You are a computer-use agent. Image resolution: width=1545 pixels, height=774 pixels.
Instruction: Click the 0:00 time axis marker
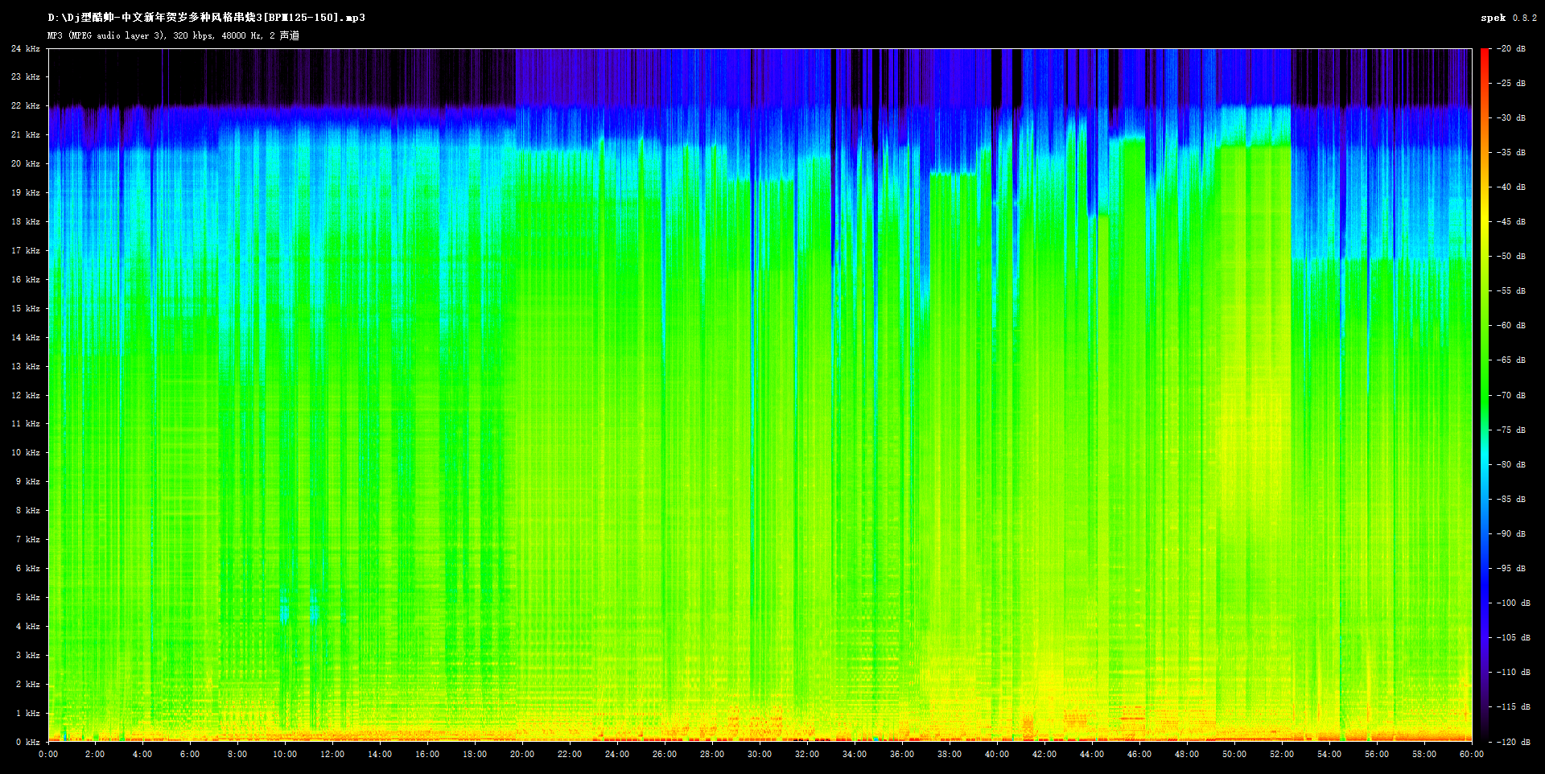pyautogui.click(x=48, y=755)
